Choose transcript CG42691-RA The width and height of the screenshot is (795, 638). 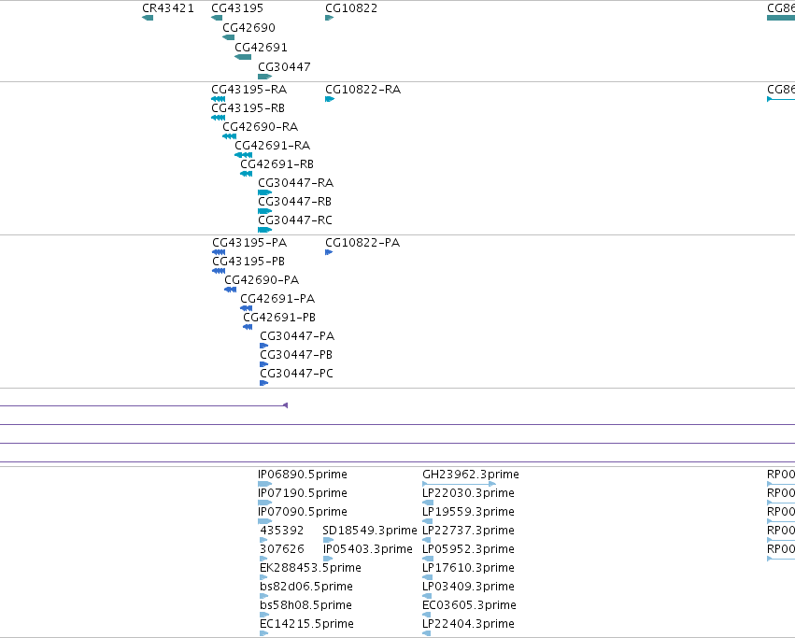click(x=272, y=146)
